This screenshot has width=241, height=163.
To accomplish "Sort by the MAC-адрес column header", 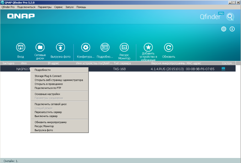I will coord(194,63).
